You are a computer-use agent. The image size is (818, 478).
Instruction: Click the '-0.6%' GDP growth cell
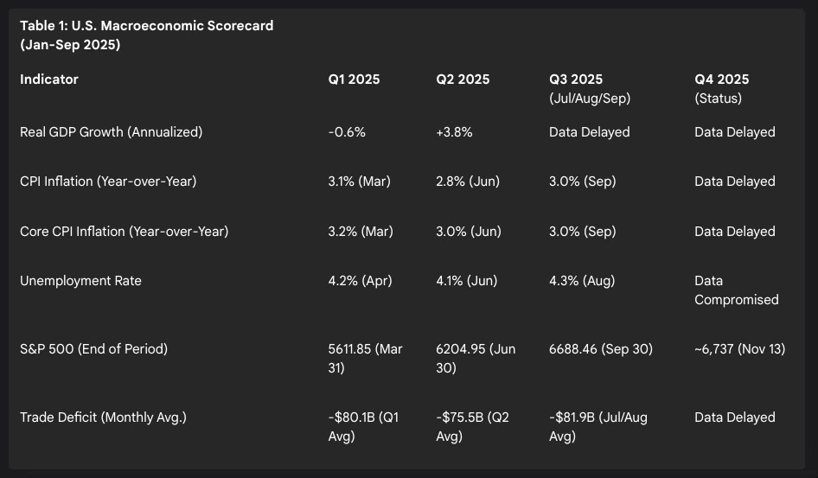(x=347, y=132)
